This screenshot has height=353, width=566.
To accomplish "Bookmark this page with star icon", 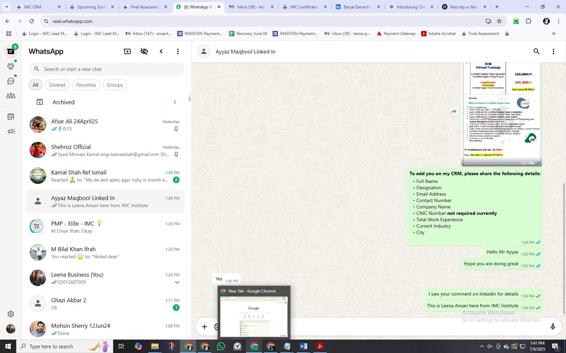I will pos(499,21).
